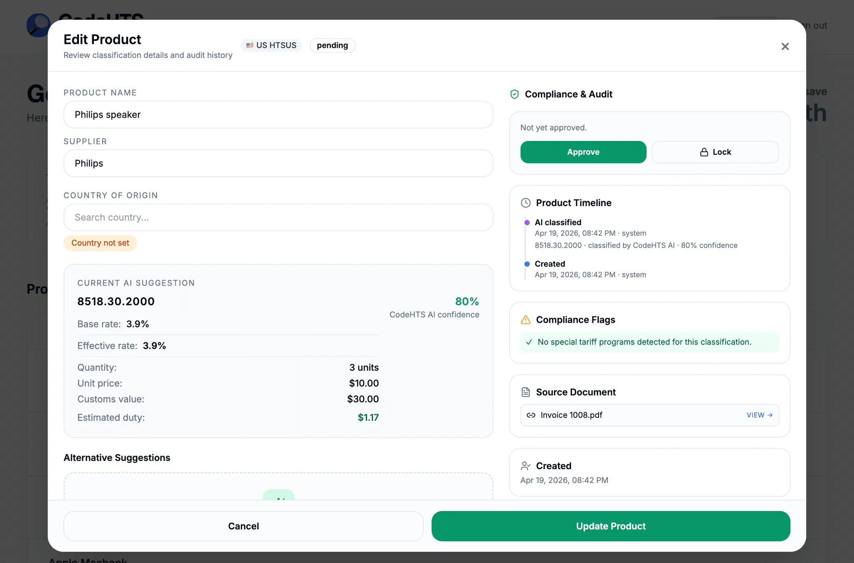The image size is (854, 563).
Task: Click the Quantity 3 units value
Action: 364,368
